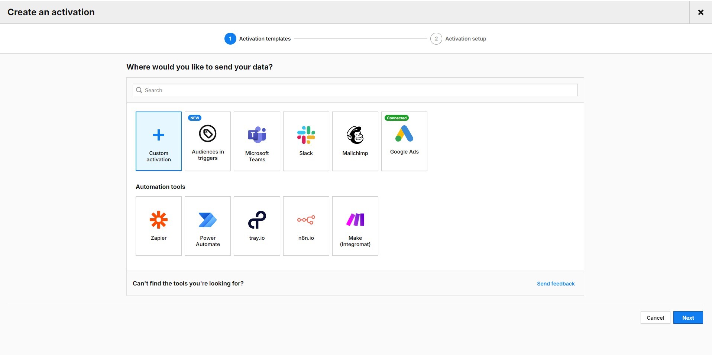This screenshot has width=712, height=355.
Task: Click the search magnifier icon
Action: tap(139, 90)
